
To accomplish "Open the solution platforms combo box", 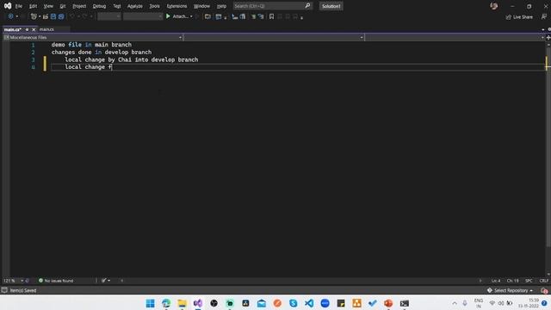I will (x=143, y=16).
